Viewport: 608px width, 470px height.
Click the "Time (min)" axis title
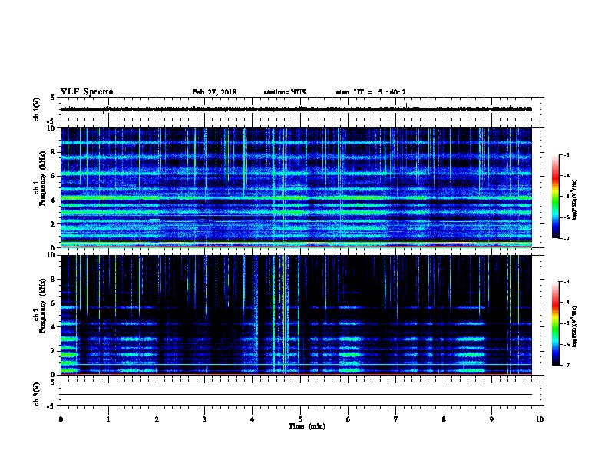click(307, 426)
